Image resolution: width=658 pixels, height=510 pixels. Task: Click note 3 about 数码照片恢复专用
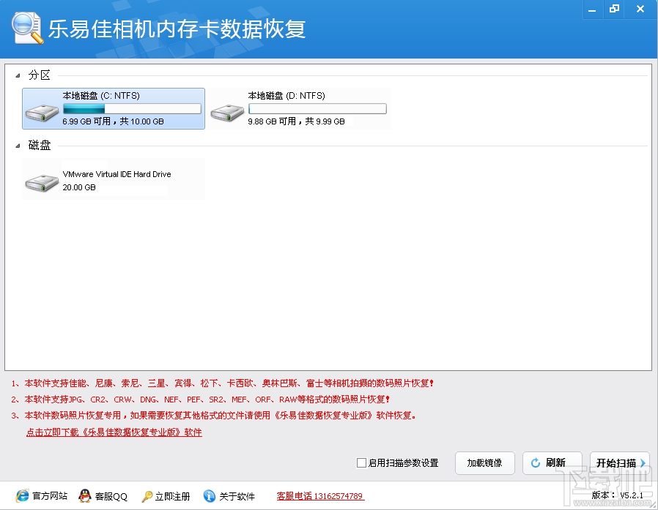[214, 416]
